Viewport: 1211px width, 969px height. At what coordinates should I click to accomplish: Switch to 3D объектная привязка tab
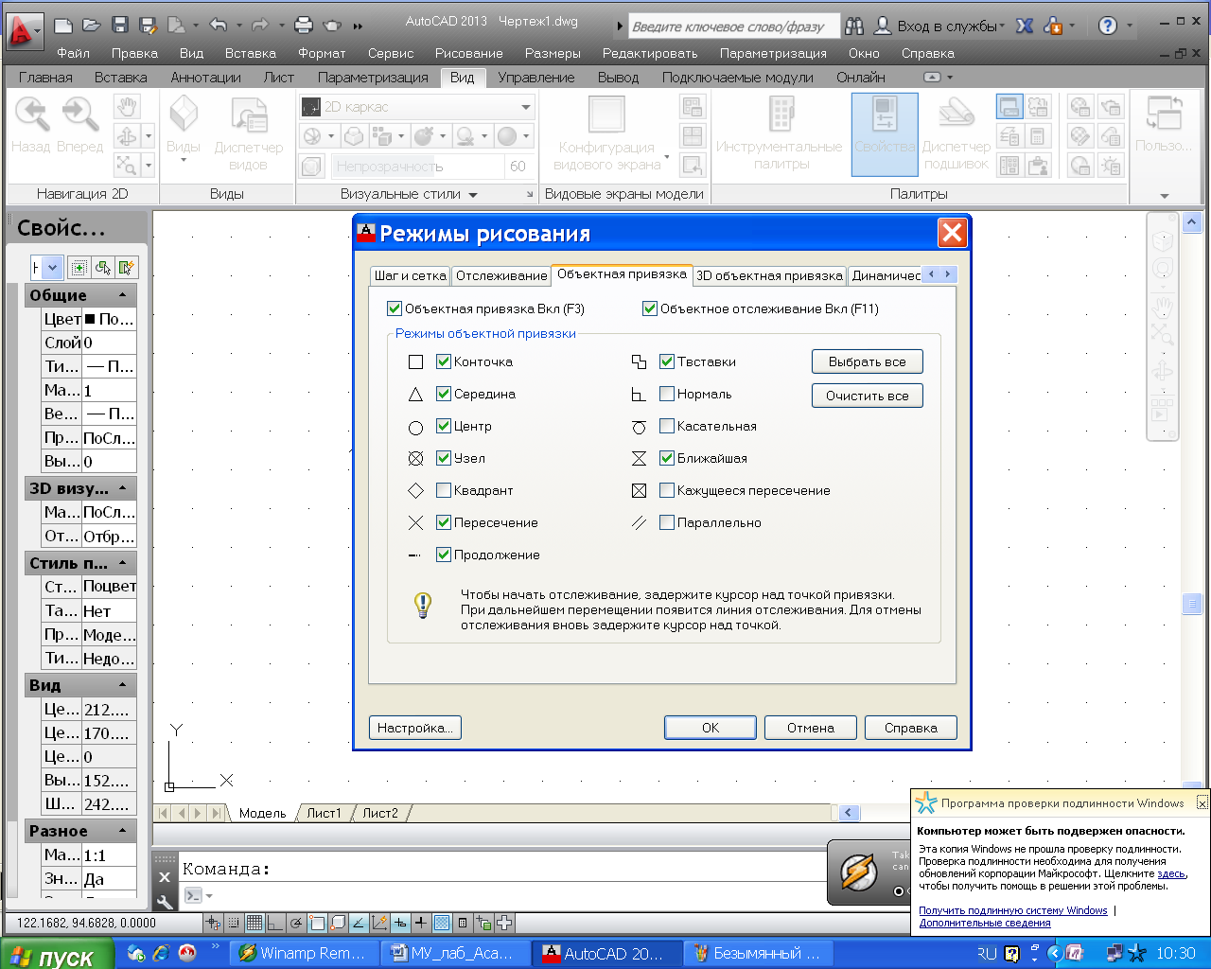click(x=769, y=275)
